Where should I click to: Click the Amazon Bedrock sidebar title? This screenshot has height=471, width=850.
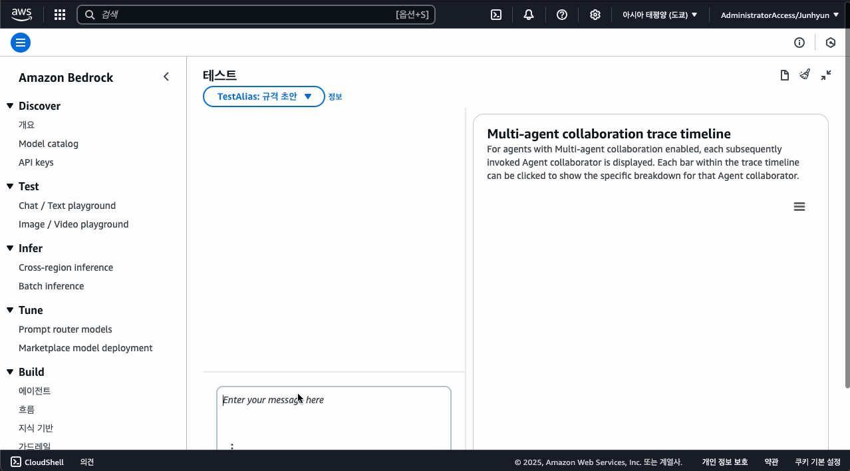pos(66,77)
